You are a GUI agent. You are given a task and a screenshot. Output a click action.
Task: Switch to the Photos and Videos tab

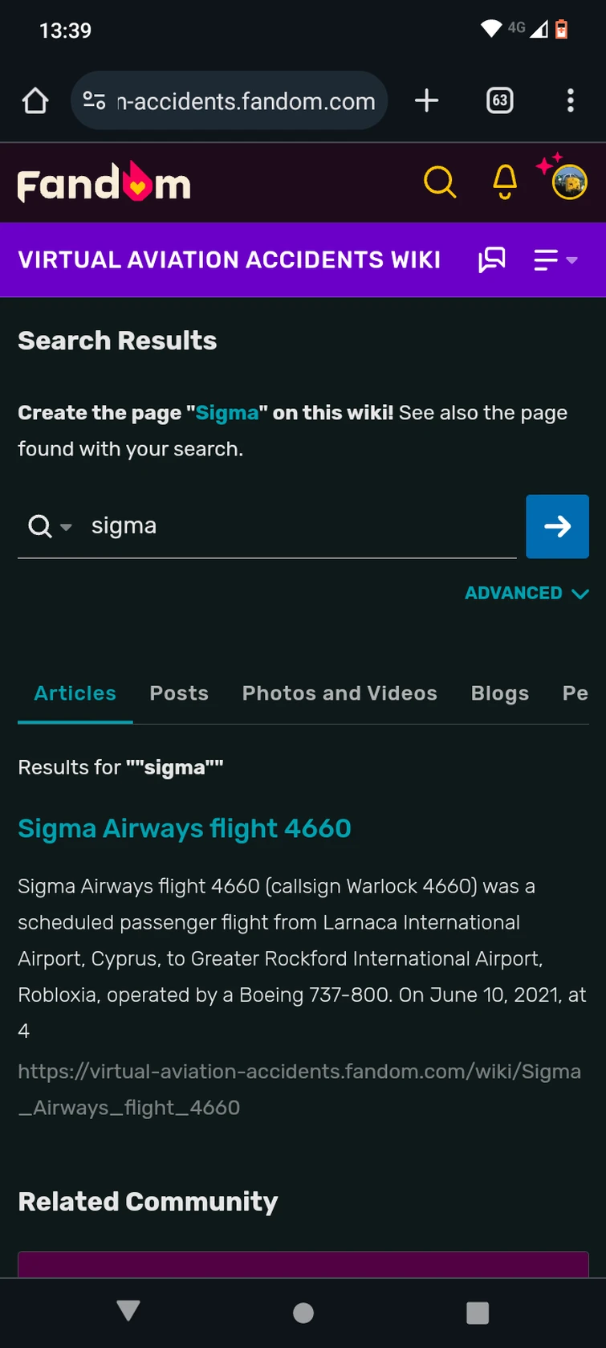tap(340, 693)
